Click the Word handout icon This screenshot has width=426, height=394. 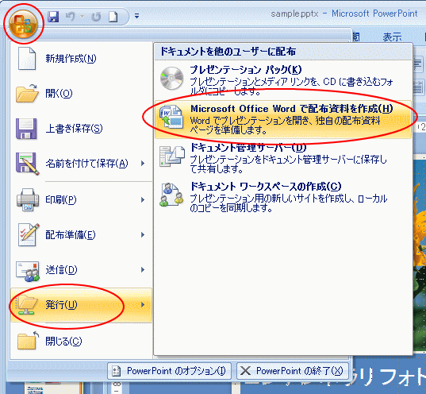[x=171, y=117]
